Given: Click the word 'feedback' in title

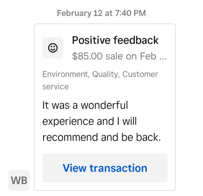Looking at the screenshot, I should (x=136, y=40).
